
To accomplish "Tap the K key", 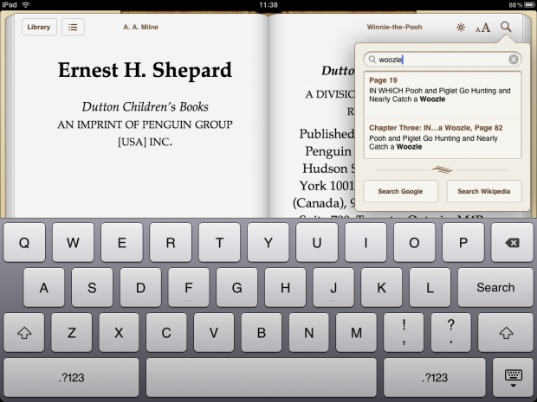I will click(x=381, y=287).
